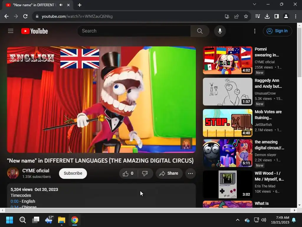Click install app icon in address bar
Image resolution: width=302 pixels, height=227 pixels.
[227, 17]
